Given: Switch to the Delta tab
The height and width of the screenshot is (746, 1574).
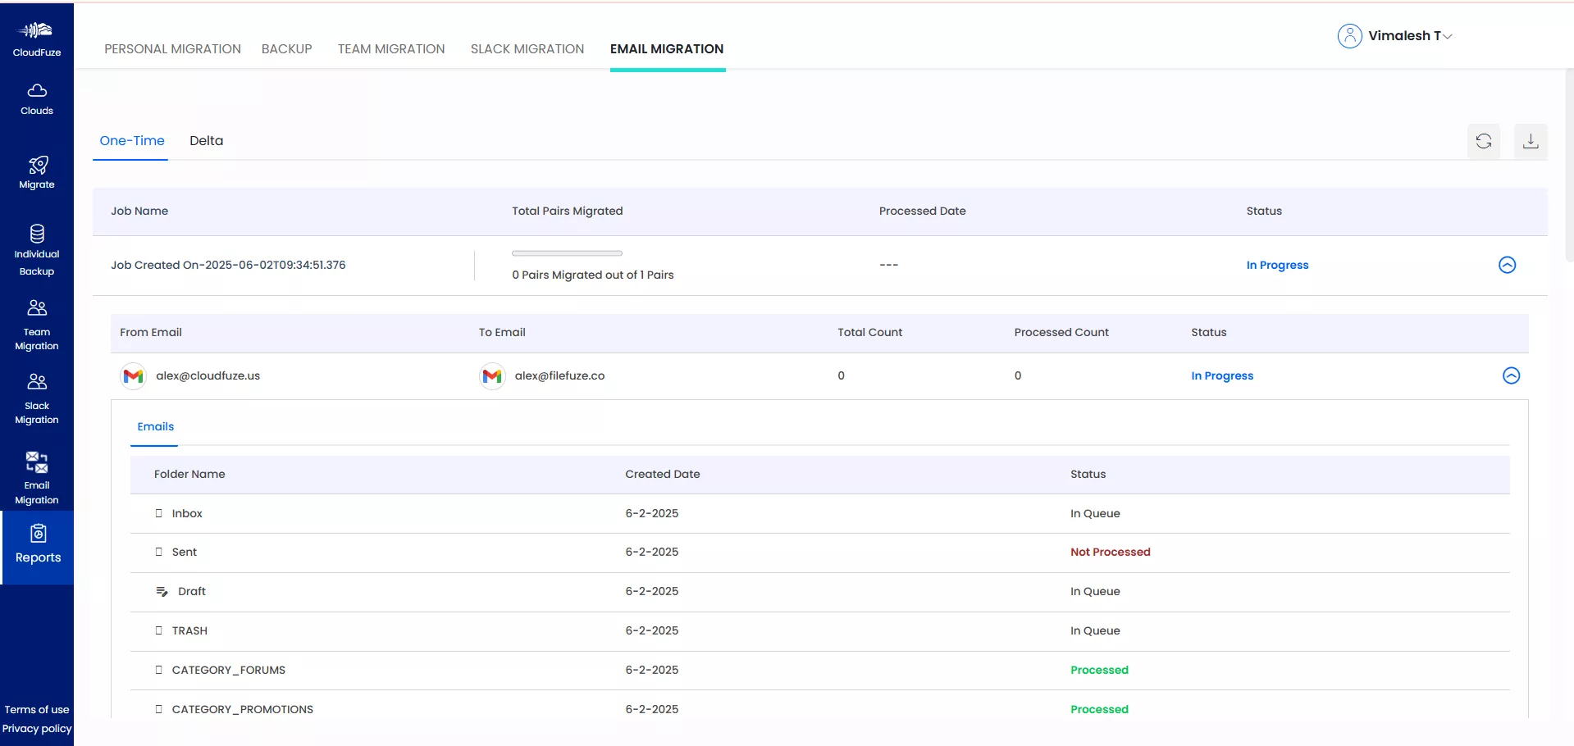Looking at the screenshot, I should coord(207,141).
